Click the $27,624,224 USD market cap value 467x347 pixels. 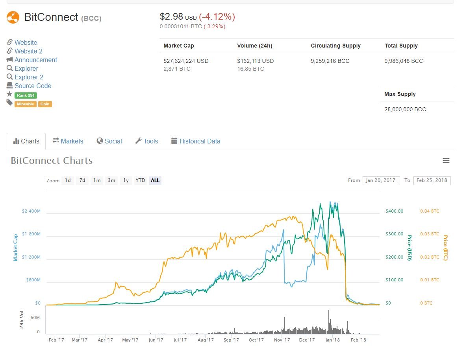coord(186,61)
